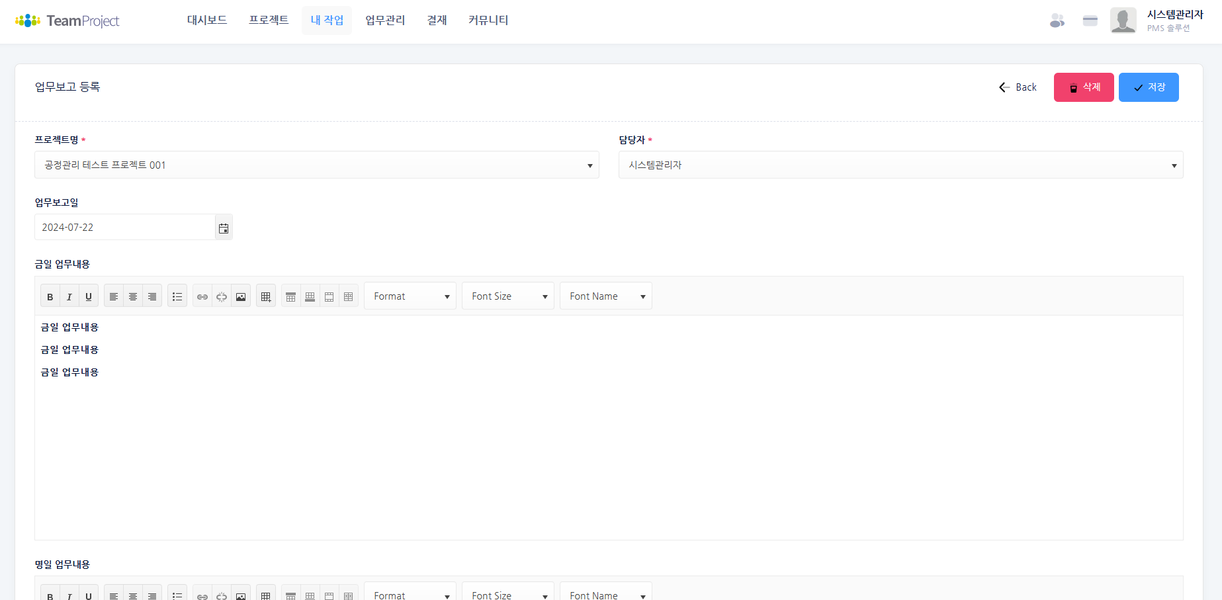Click the users group icon in header
The image size is (1222, 600).
point(1057,21)
